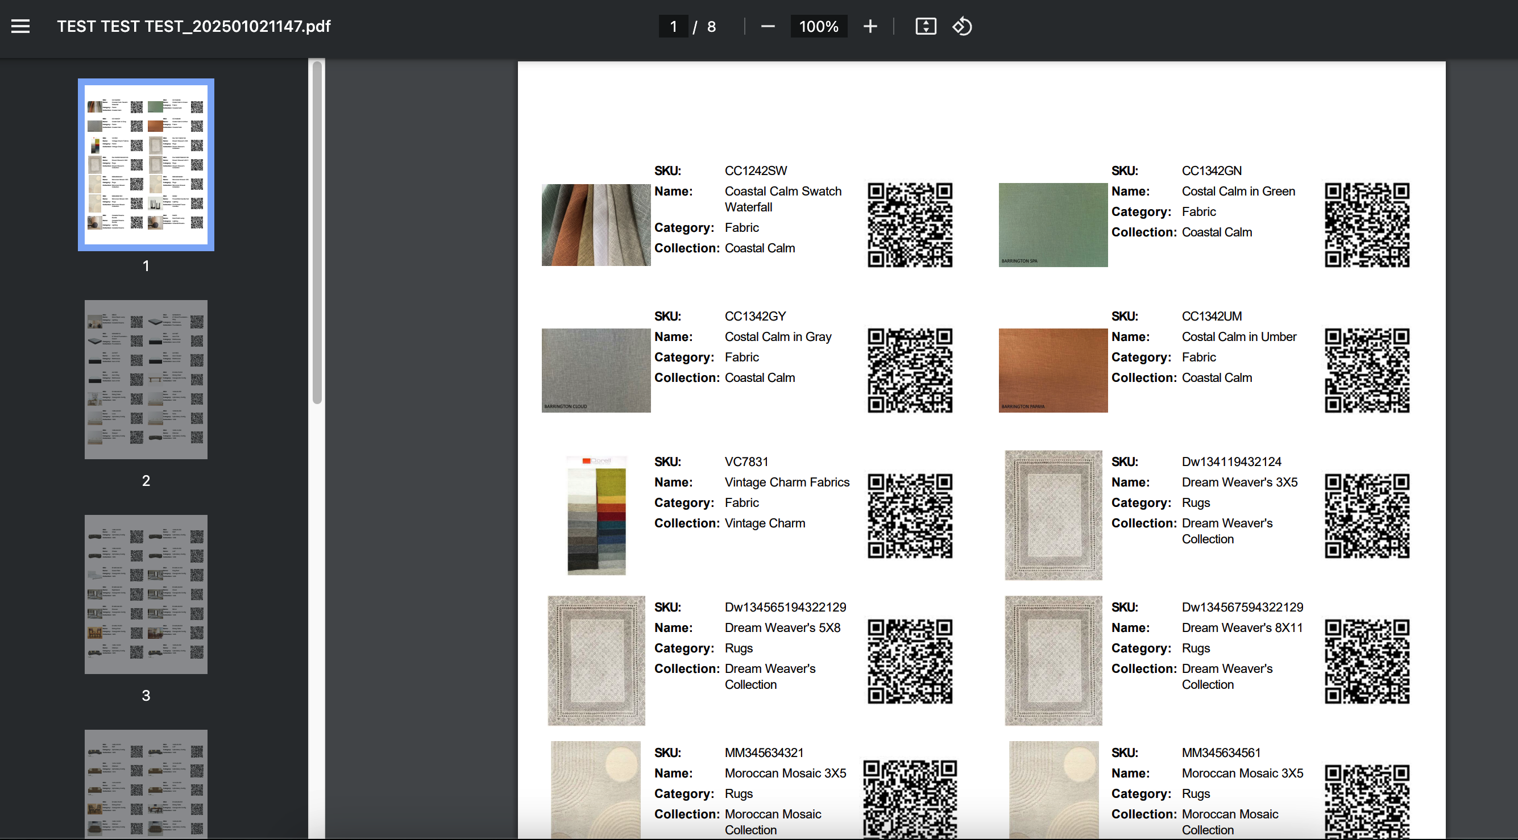Click the PDF file name title

pyautogui.click(x=193, y=27)
